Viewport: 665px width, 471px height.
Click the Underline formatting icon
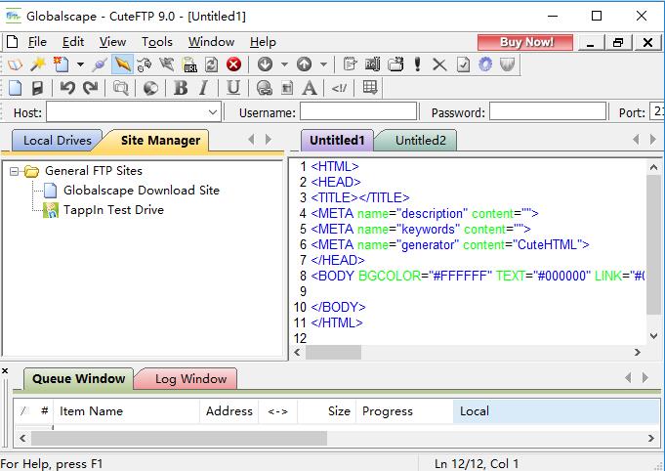pos(233,88)
